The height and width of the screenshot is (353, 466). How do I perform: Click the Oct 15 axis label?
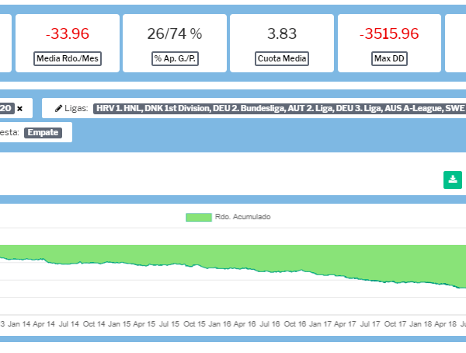click(194, 323)
